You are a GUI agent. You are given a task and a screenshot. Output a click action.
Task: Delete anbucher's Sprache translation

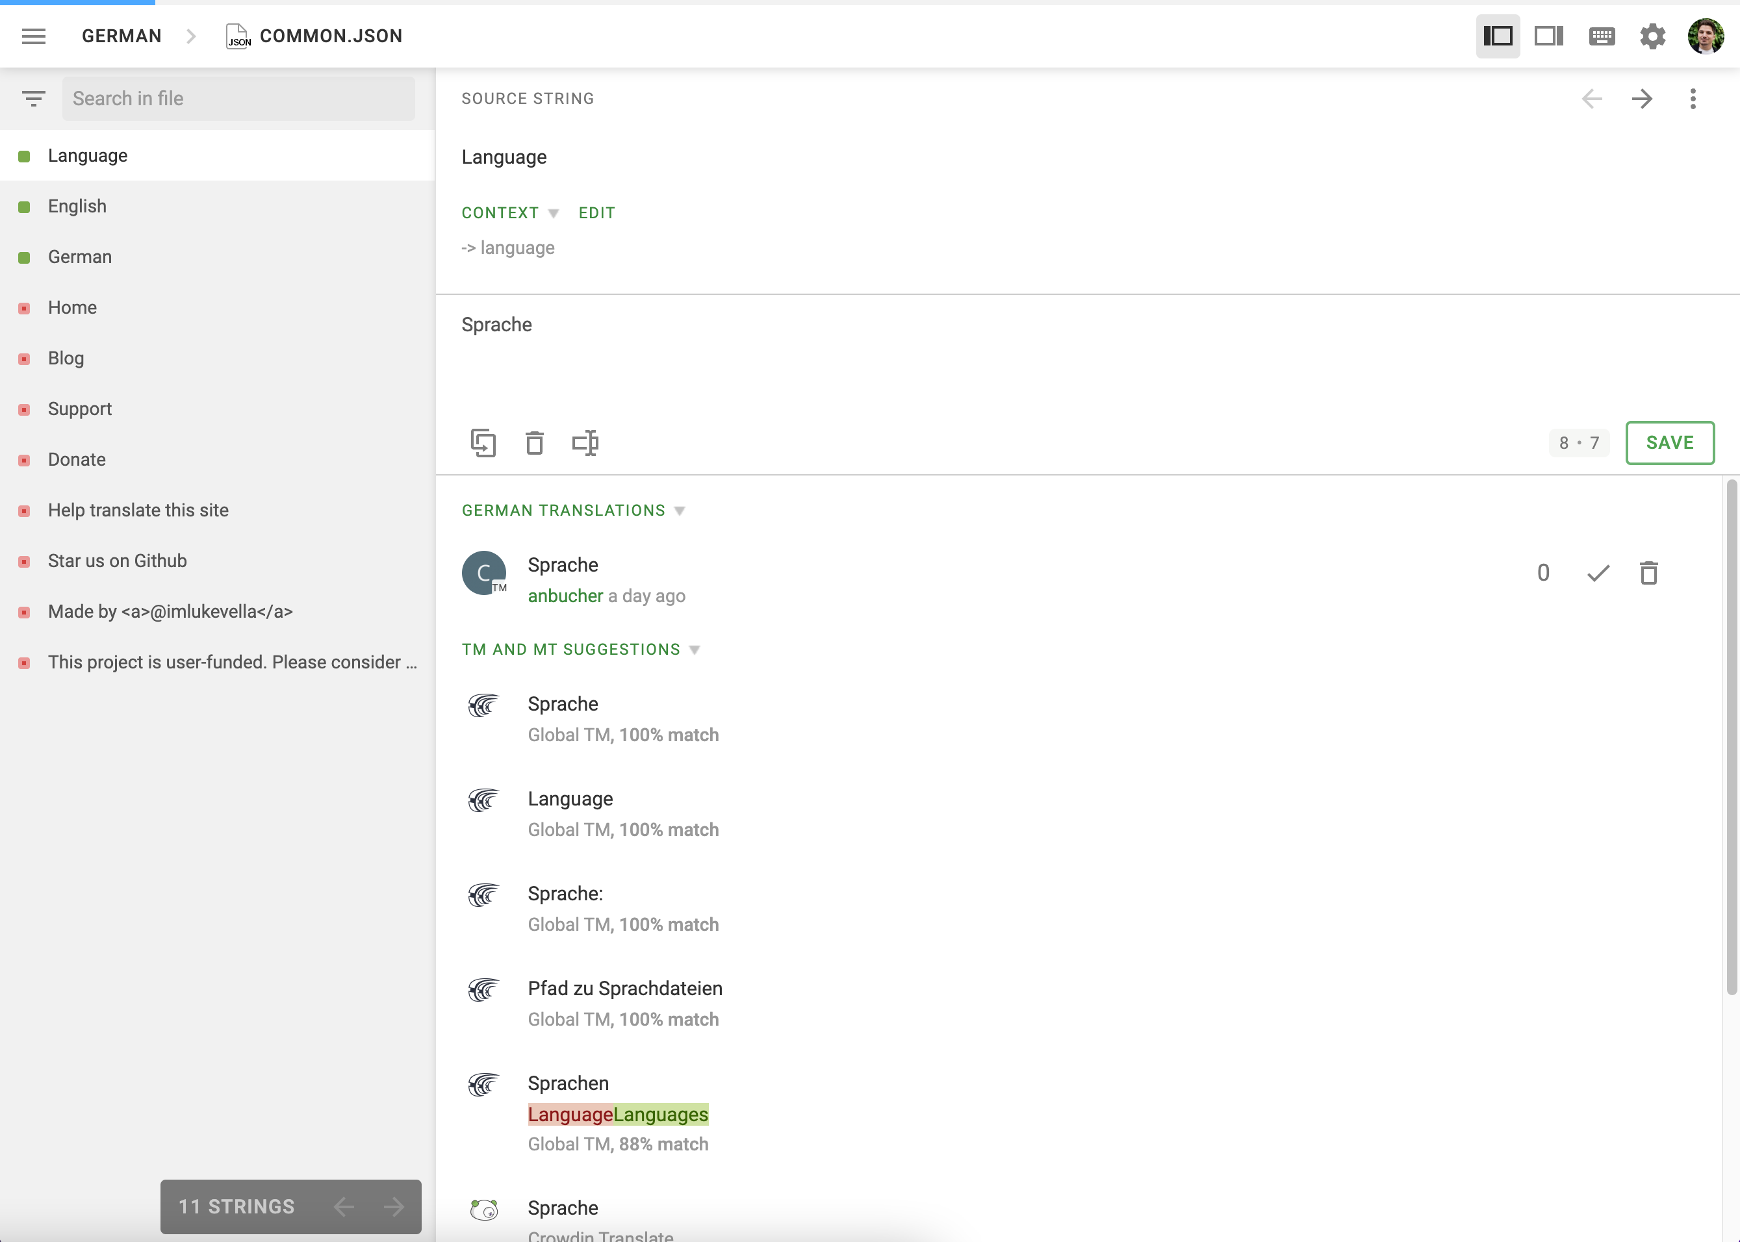(1648, 573)
